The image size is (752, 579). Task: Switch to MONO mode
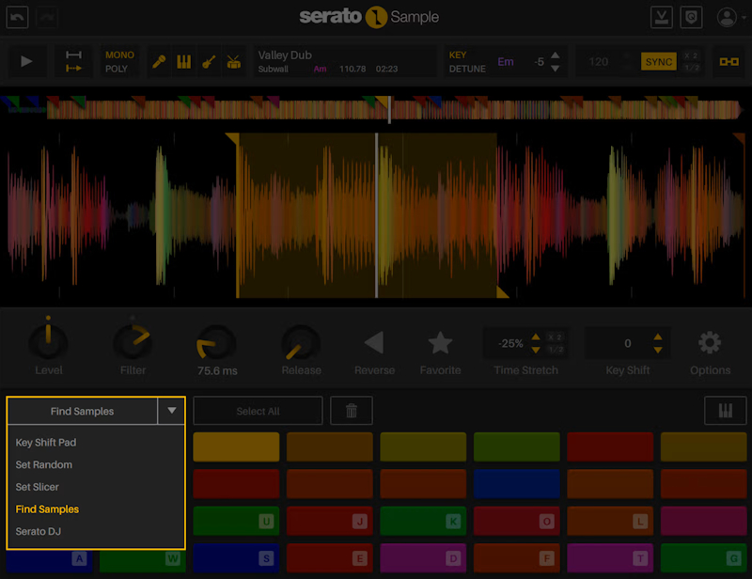(119, 55)
